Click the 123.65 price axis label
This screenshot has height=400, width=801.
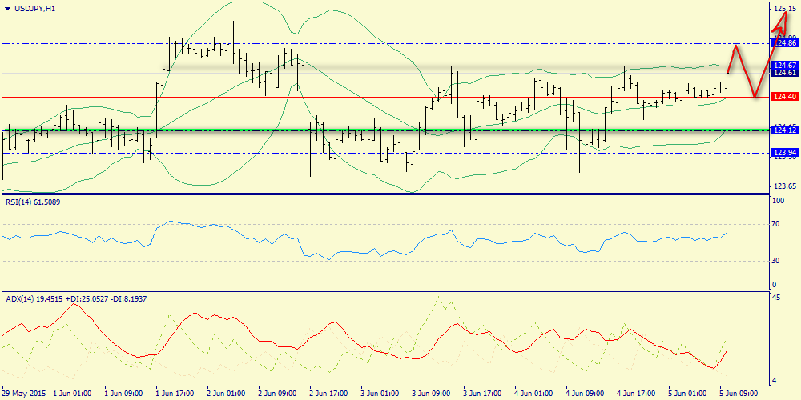pos(783,186)
